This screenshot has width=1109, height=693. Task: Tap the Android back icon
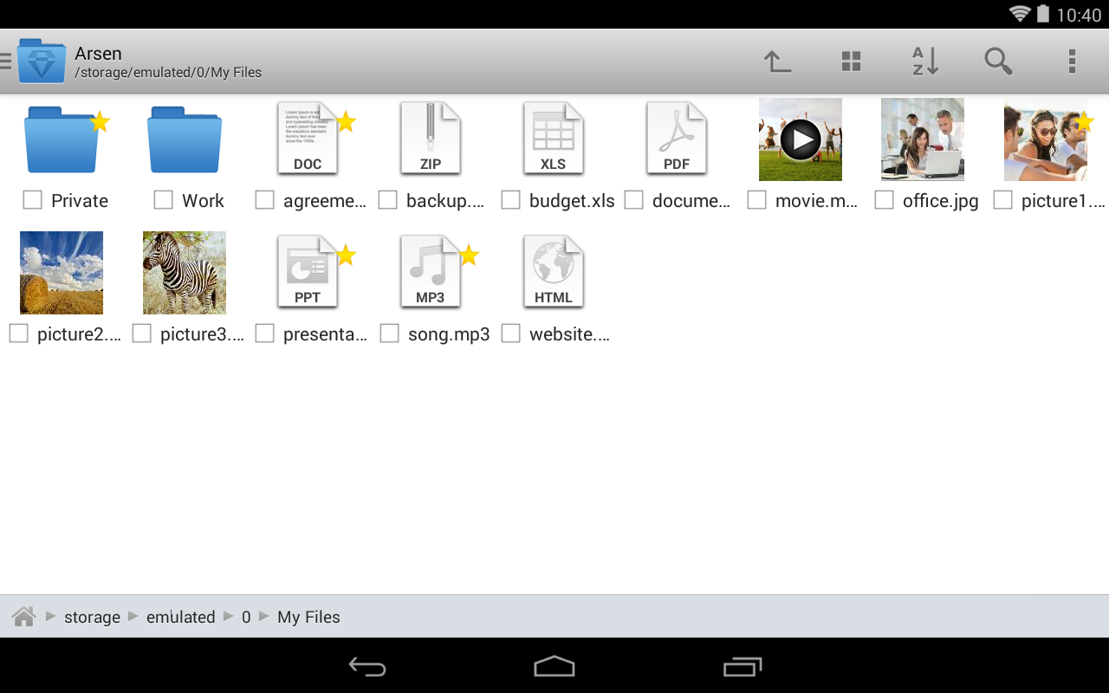tap(366, 667)
